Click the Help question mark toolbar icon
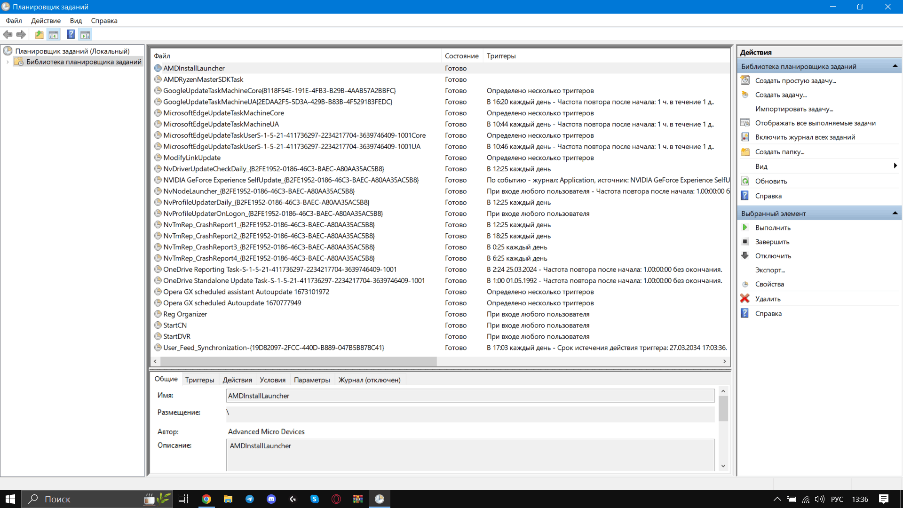This screenshot has height=508, width=903. (71, 34)
